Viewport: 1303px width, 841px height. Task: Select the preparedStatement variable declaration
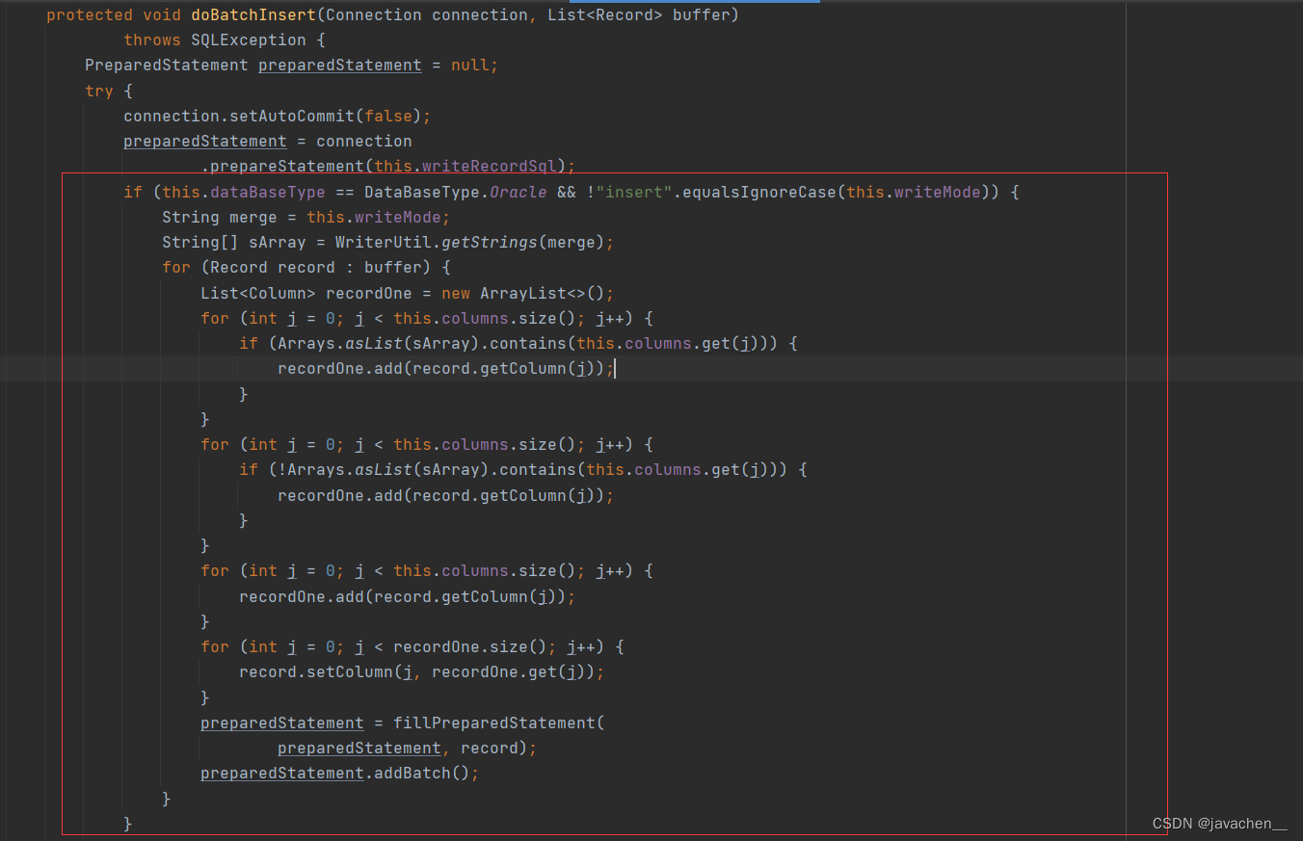point(339,65)
